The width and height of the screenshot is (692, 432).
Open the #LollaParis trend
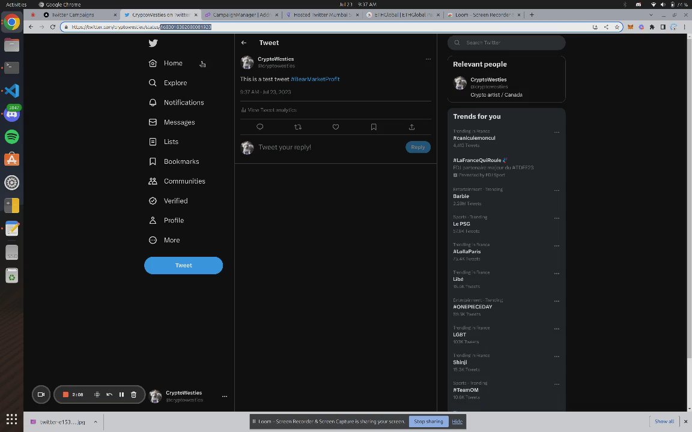[467, 252]
